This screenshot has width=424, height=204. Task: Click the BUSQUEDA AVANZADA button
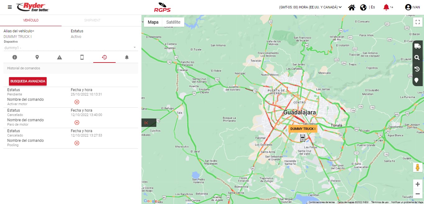point(28,81)
